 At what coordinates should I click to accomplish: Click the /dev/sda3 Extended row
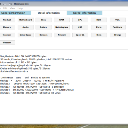click(32, 87)
